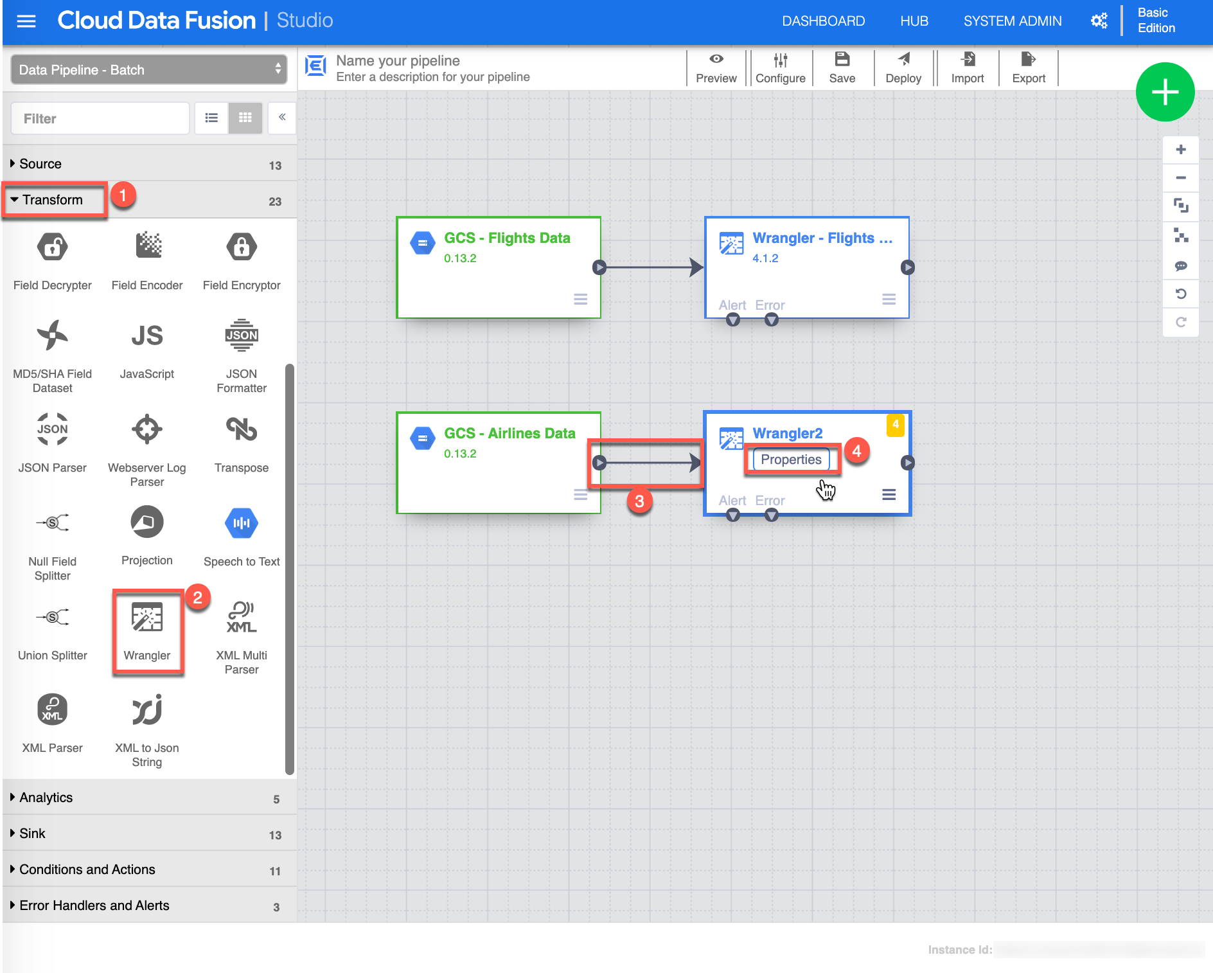This screenshot has width=1213, height=973.
Task: Open the settings gear icon in header
Action: [1099, 21]
